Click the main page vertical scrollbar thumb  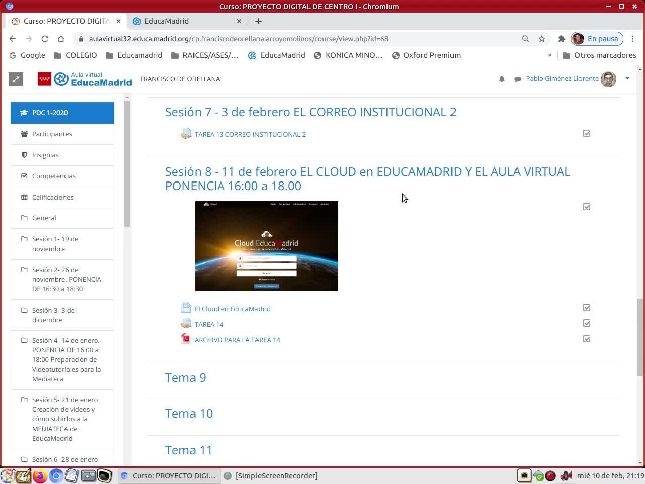pyautogui.click(x=640, y=338)
